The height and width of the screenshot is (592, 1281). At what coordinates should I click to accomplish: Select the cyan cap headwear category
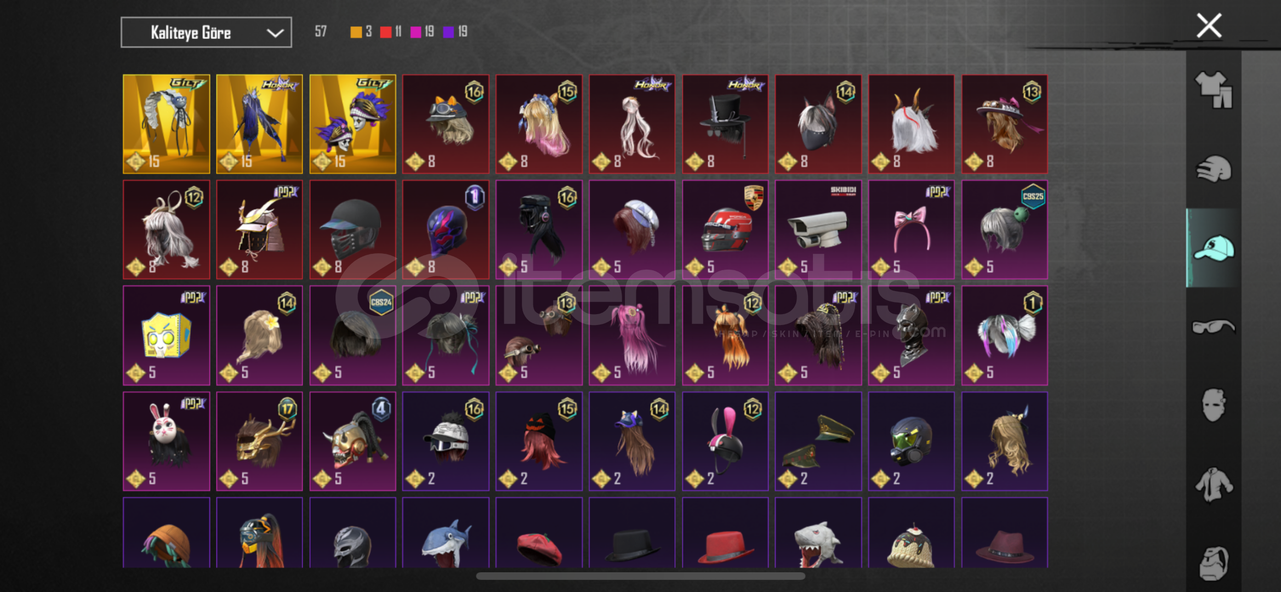(1214, 248)
